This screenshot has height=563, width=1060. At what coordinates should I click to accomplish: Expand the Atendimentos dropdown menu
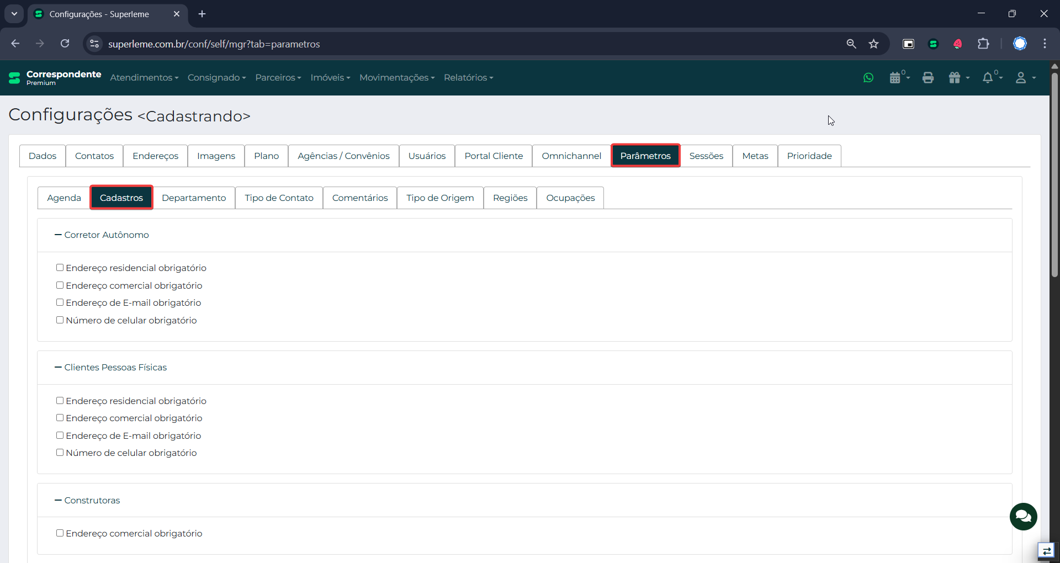(x=144, y=78)
